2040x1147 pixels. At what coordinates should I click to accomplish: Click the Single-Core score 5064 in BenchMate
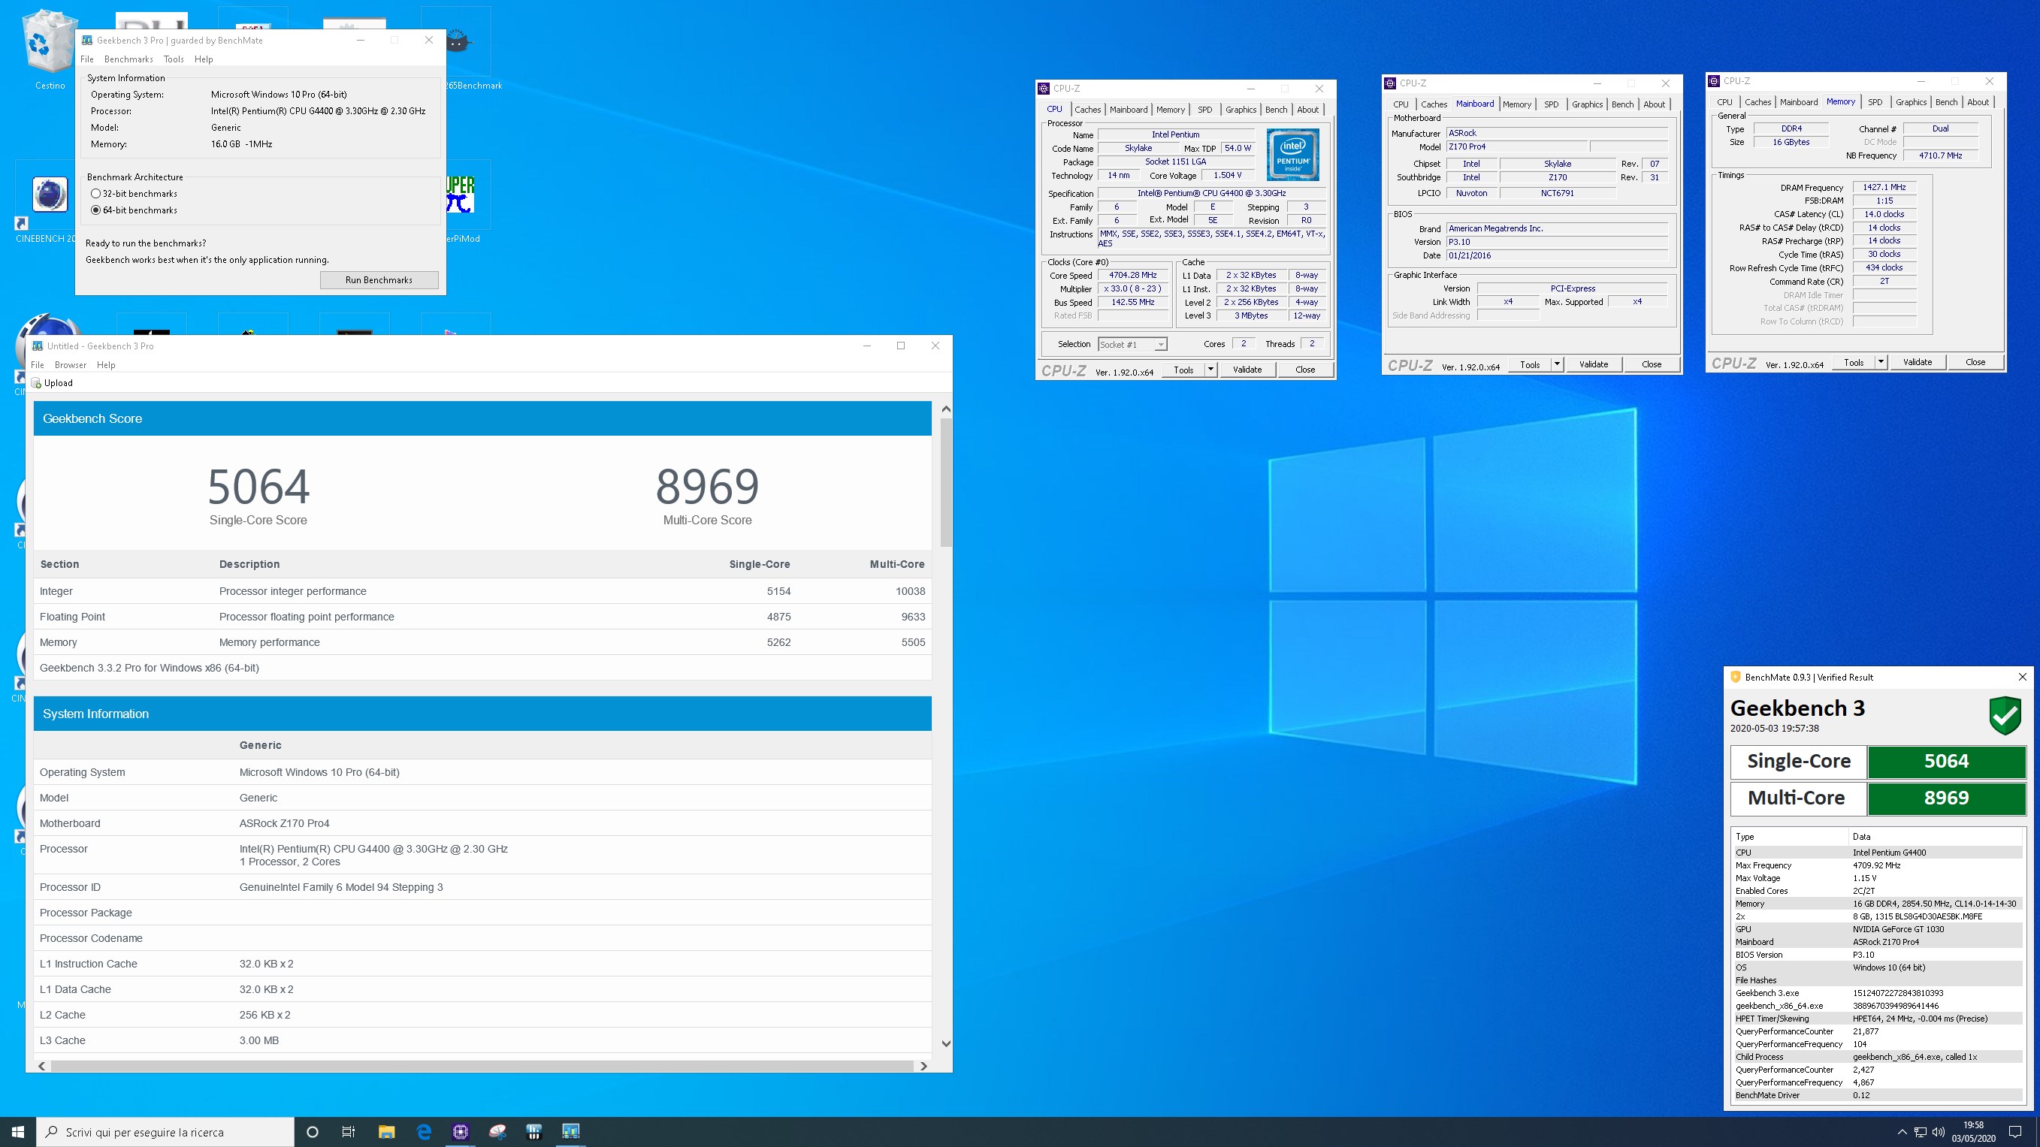1946,762
